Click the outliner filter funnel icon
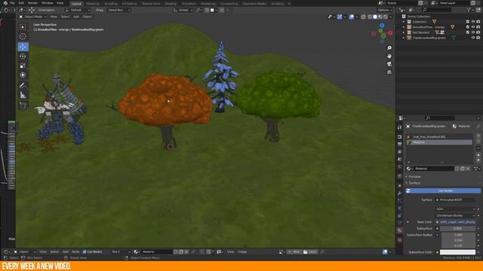This screenshot has height=271, width=483. [x=469, y=10]
